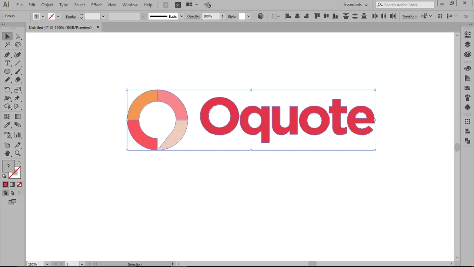This screenshot has width=474, height=267.
Task: Select the Untitled-1 document tab
Action: tap(60, 27)
